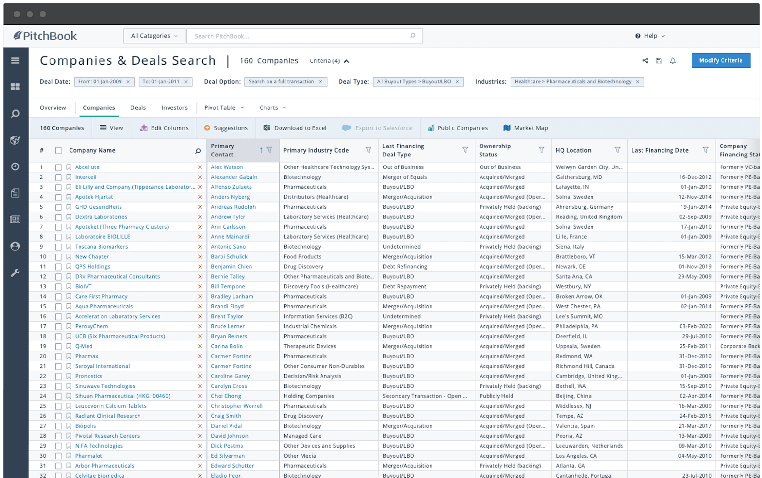Check the Pharmalot row checkbox
Viewport: 762px width, 478px height.
point(58,456)
